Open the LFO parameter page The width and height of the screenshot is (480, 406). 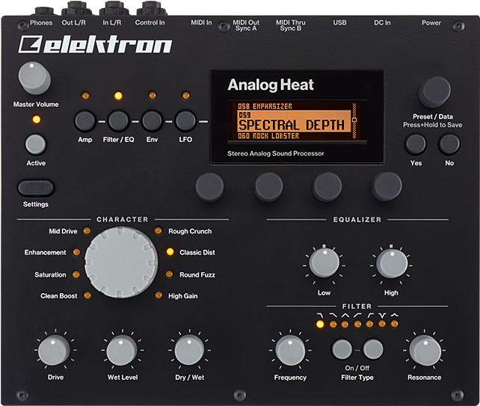coord(185,121)
